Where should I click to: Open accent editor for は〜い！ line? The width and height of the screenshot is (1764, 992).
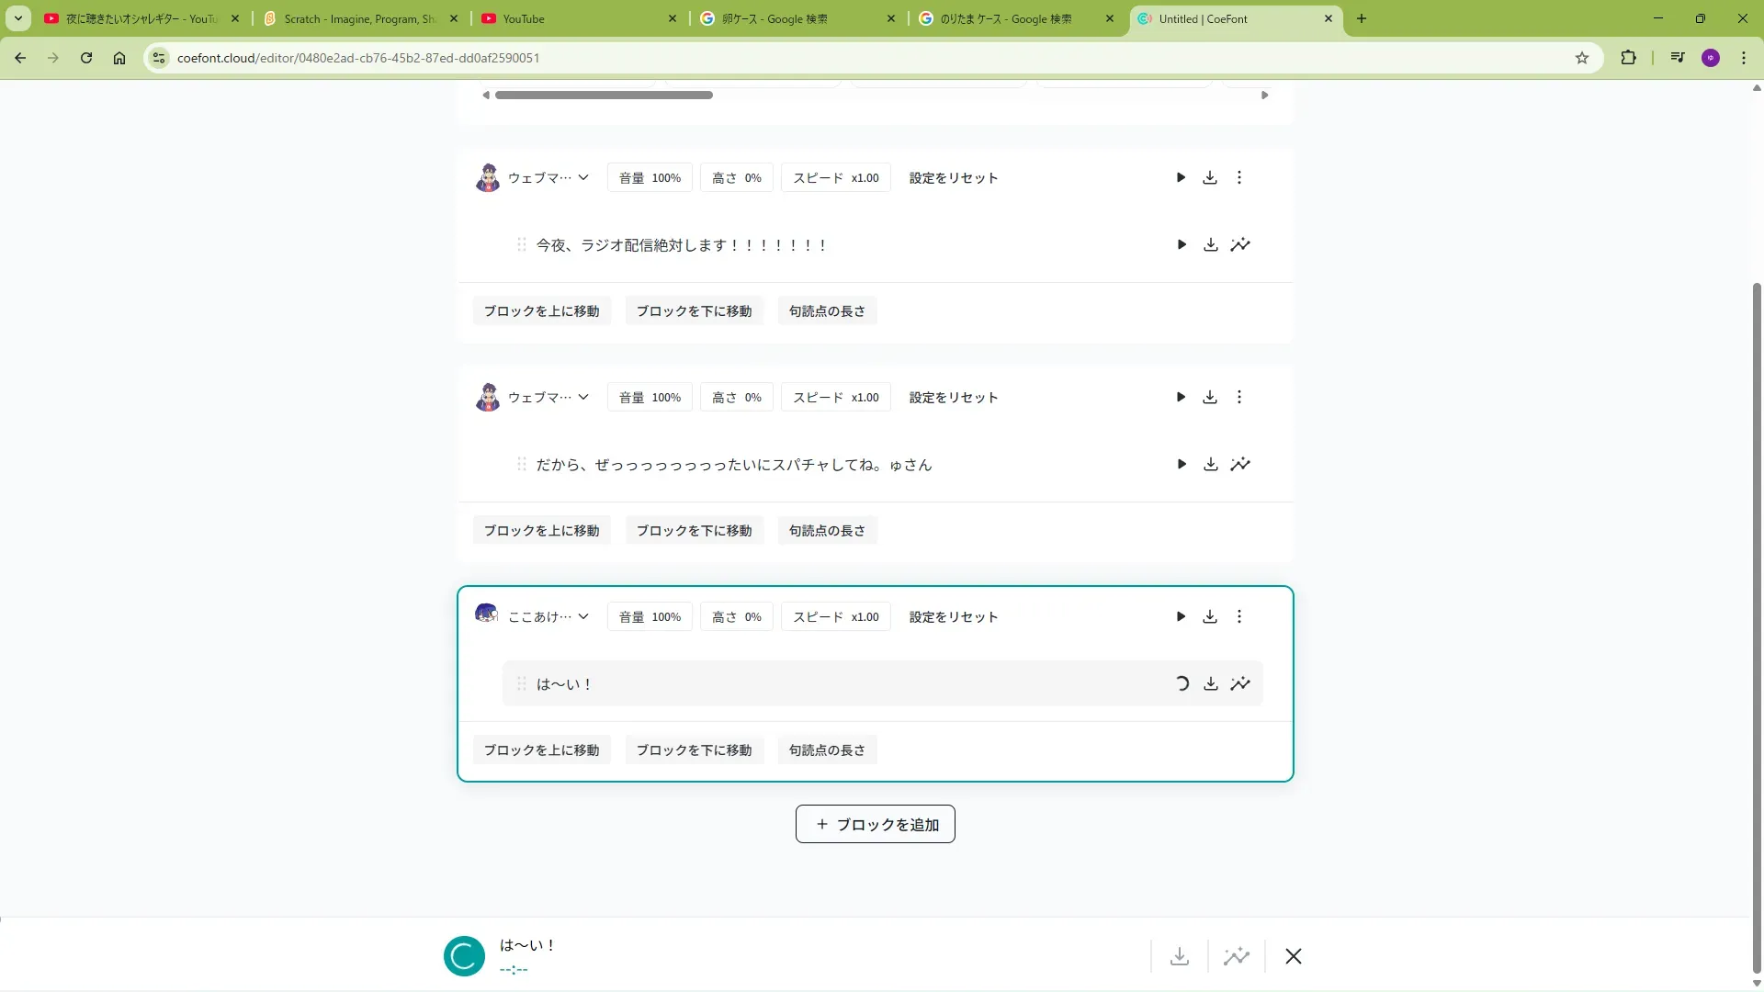point(1240,683)
